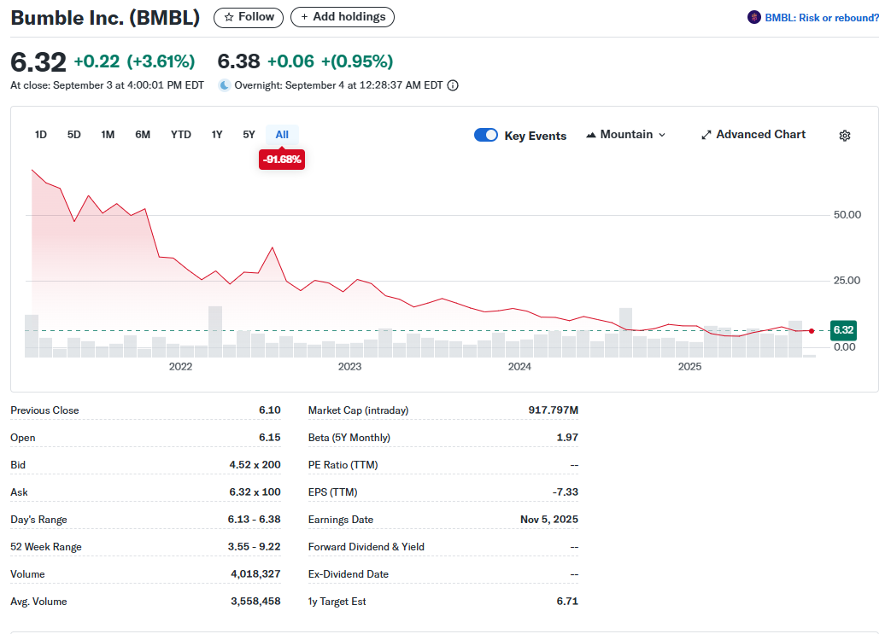Click the overnight info circle icon
891x634 pixels.
point(453,85)
